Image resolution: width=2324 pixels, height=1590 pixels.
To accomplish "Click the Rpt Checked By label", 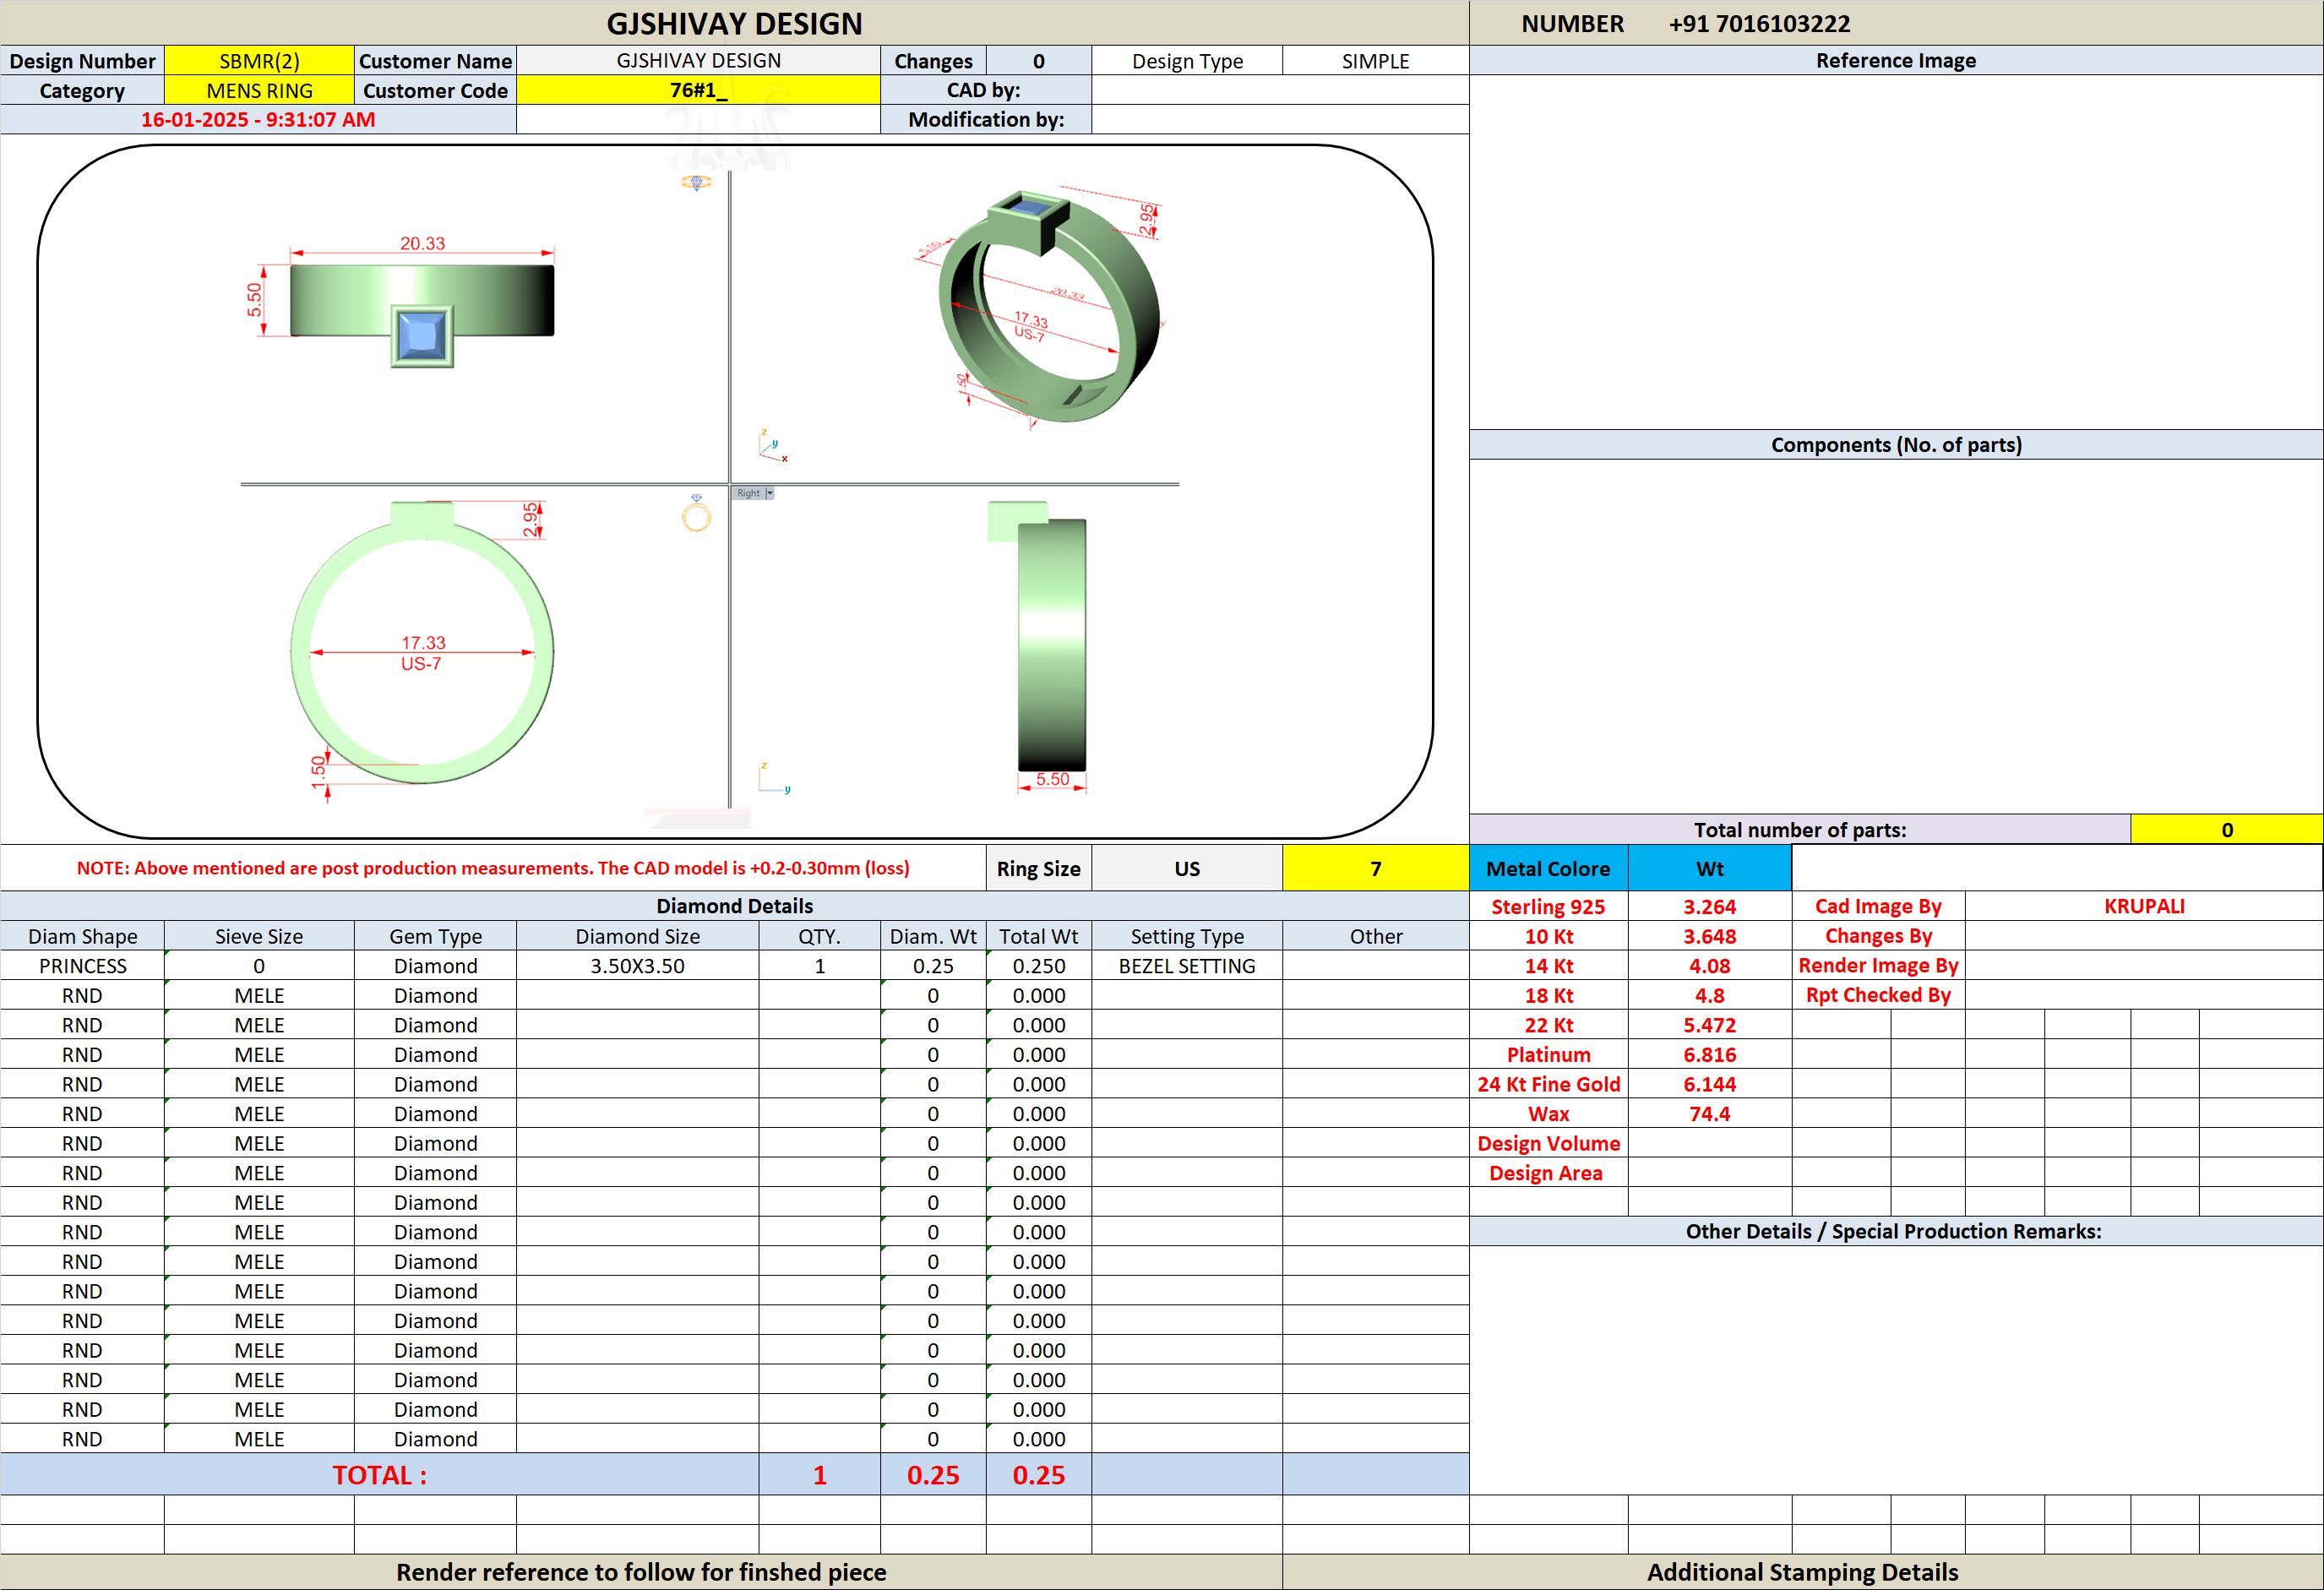I will 1878,995.
